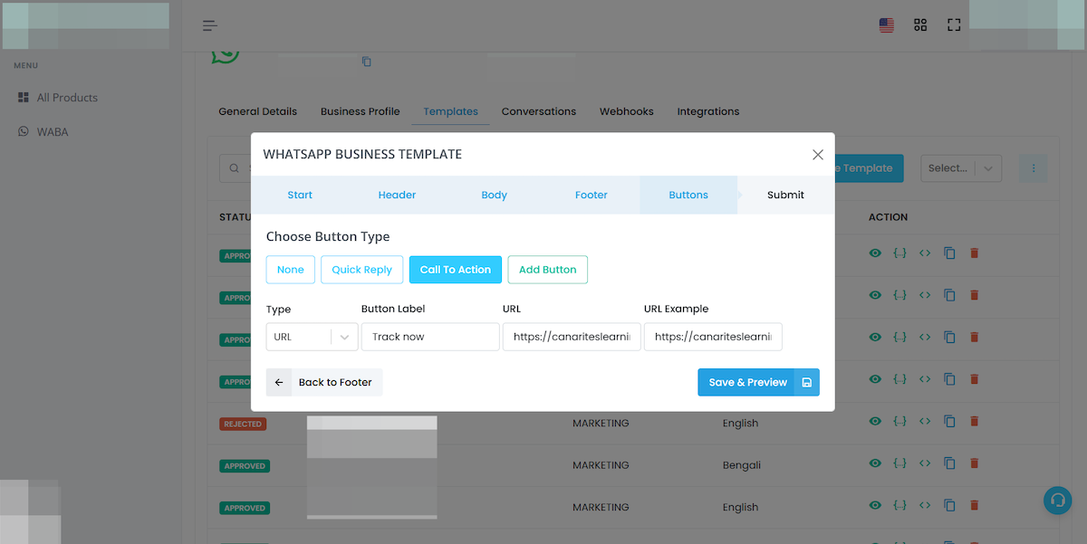
Task: Focus the URL input field
Action: (x=572, y=337)
